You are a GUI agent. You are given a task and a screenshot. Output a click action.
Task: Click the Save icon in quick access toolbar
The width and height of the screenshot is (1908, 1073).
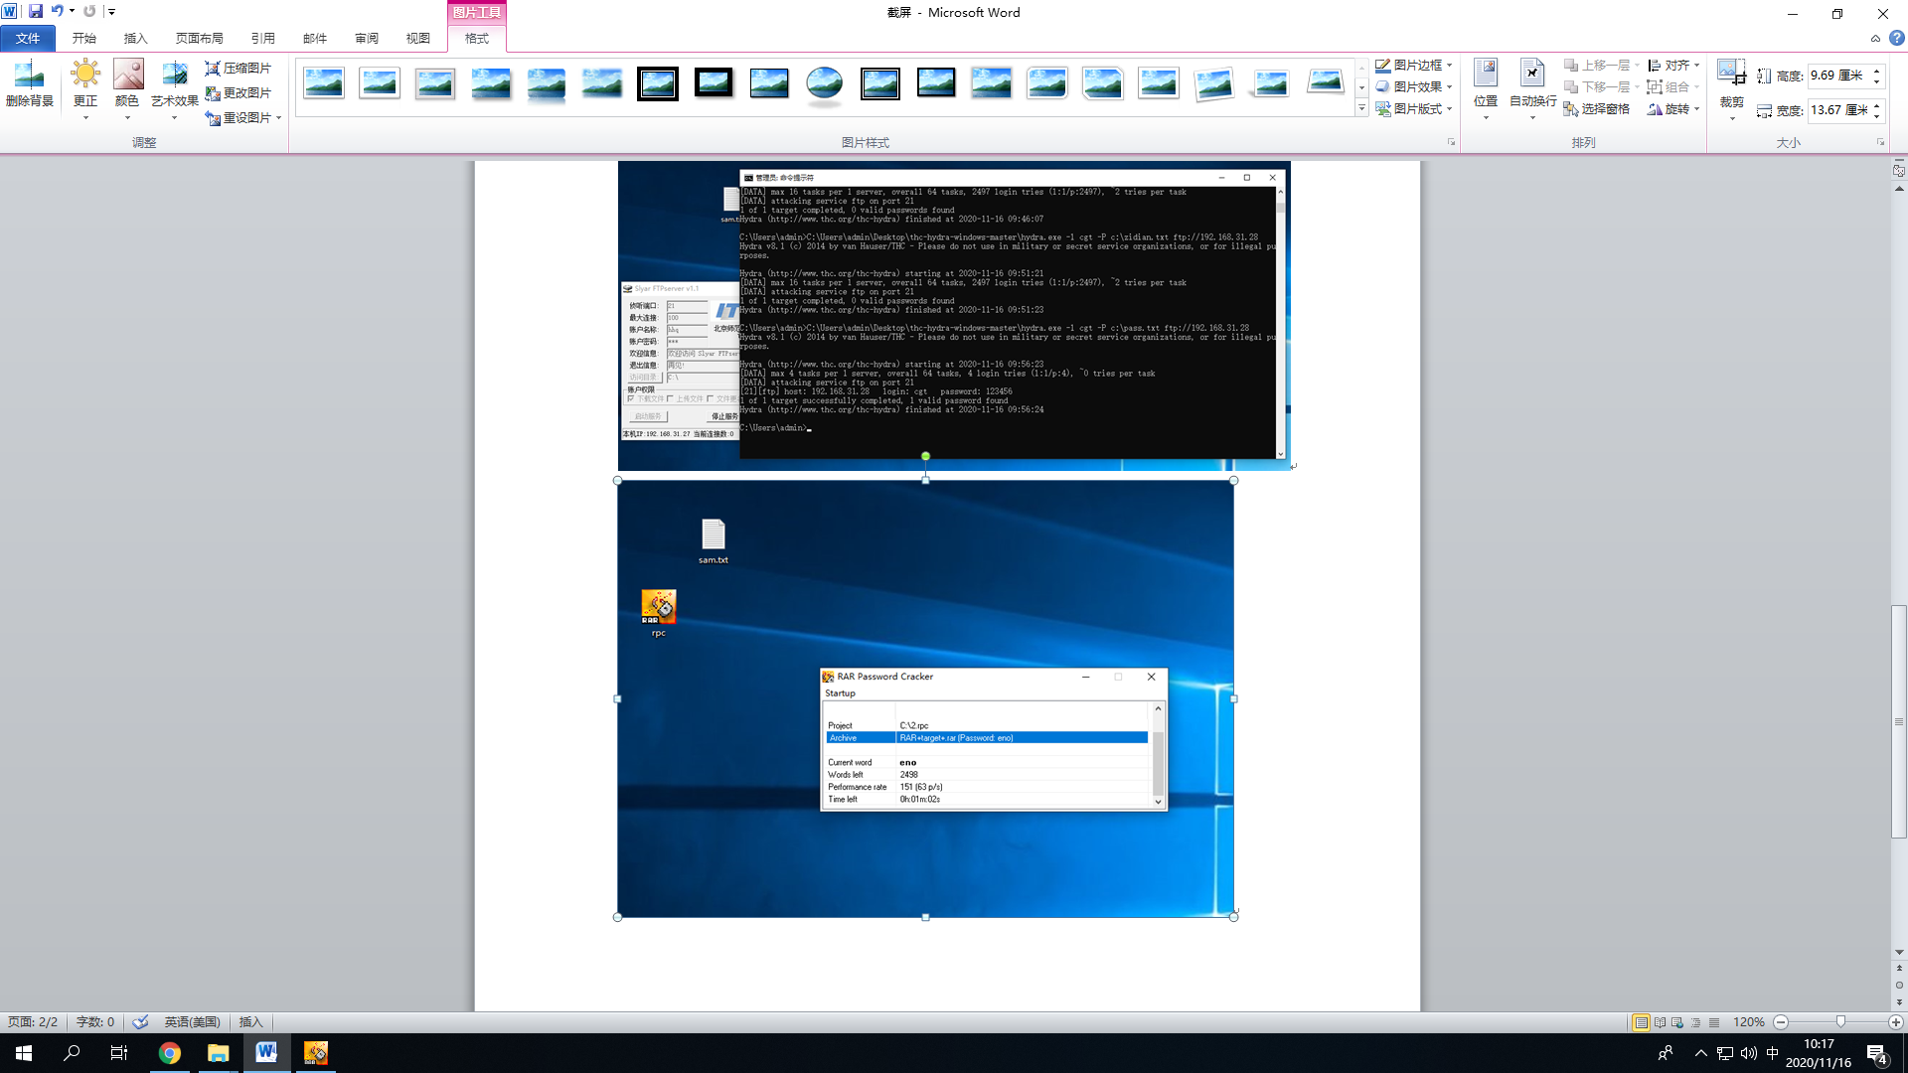click(x=36, y=12)
